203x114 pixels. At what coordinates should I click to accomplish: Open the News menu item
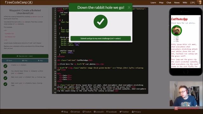(x=177, y=3)
